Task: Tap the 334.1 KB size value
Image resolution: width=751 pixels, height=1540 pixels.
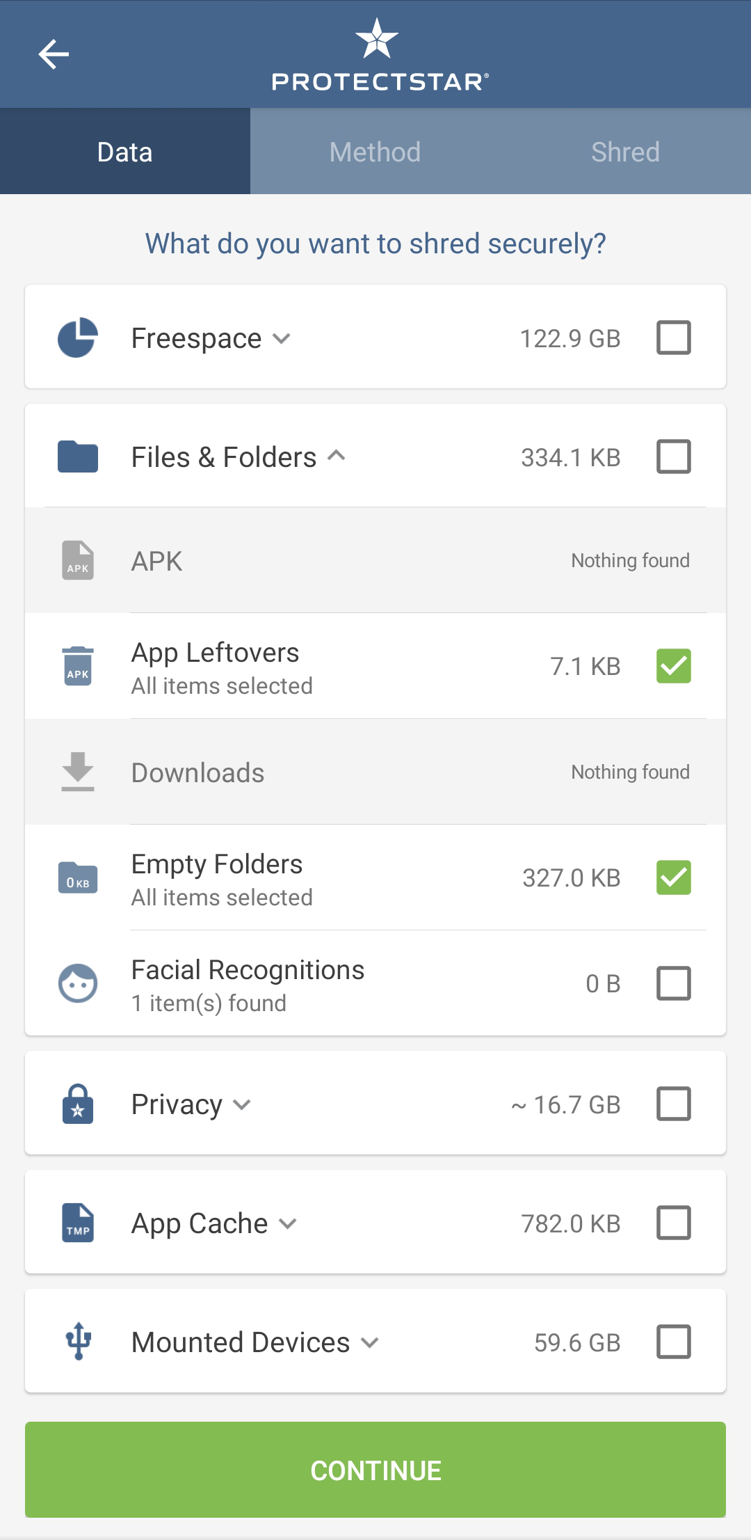Action: (571, 458)
